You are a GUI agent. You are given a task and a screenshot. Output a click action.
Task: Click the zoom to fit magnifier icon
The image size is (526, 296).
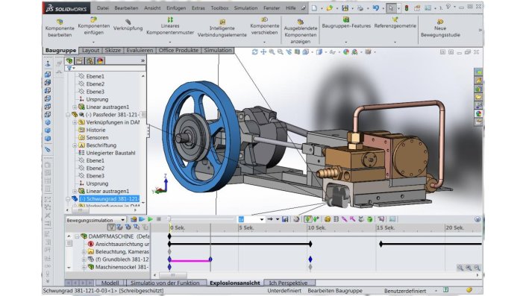point(272,52)
